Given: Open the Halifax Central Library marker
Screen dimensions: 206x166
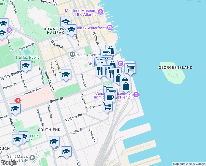Looking at the screenshot, I should 72,55.
